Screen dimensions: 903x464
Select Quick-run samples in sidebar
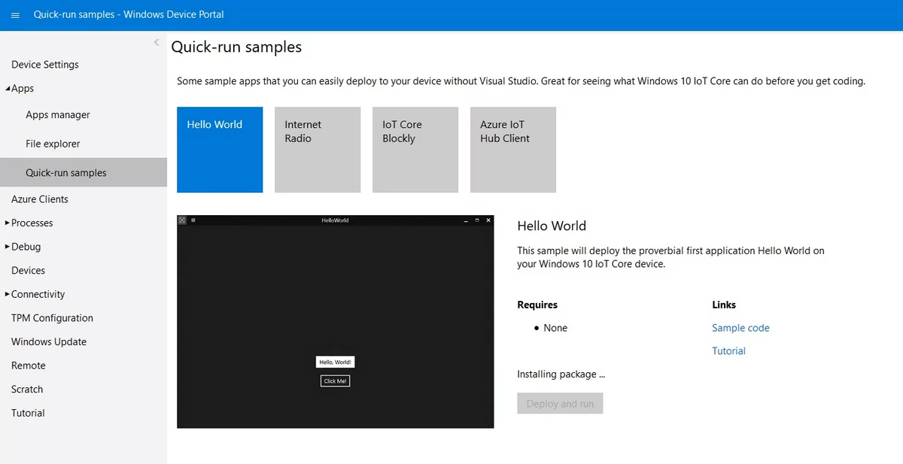click(x=84, y=172)
